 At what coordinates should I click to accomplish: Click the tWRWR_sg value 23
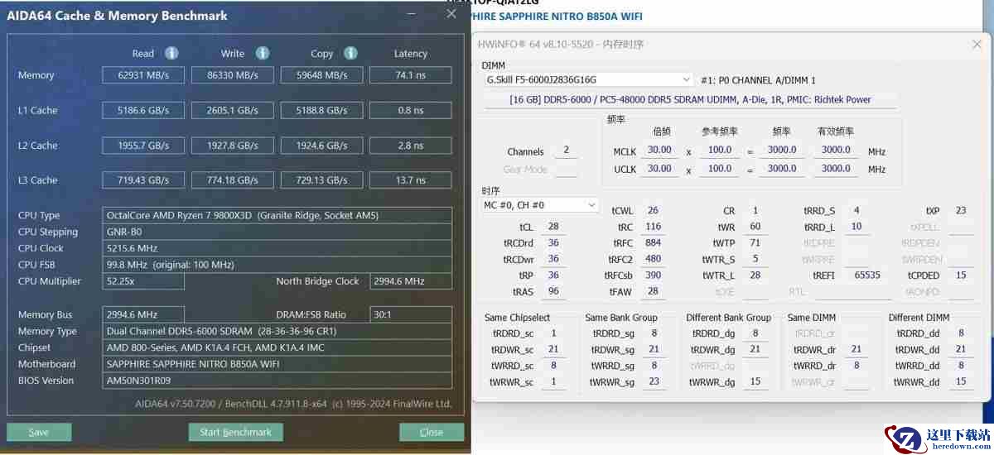pyautogui.click(x=654, y=382)
